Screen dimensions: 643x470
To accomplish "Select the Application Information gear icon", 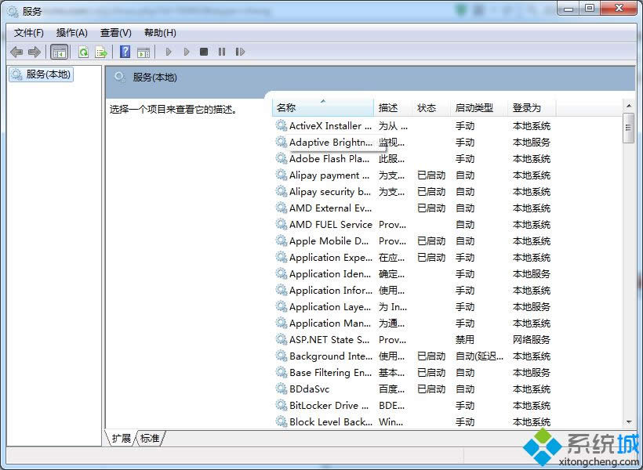I will 282,290.
